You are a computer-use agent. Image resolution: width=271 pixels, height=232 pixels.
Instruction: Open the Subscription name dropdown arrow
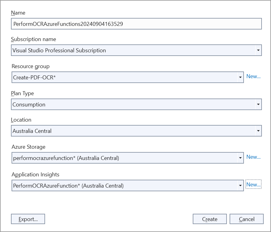pyautogui.click(x=258, y=50)
